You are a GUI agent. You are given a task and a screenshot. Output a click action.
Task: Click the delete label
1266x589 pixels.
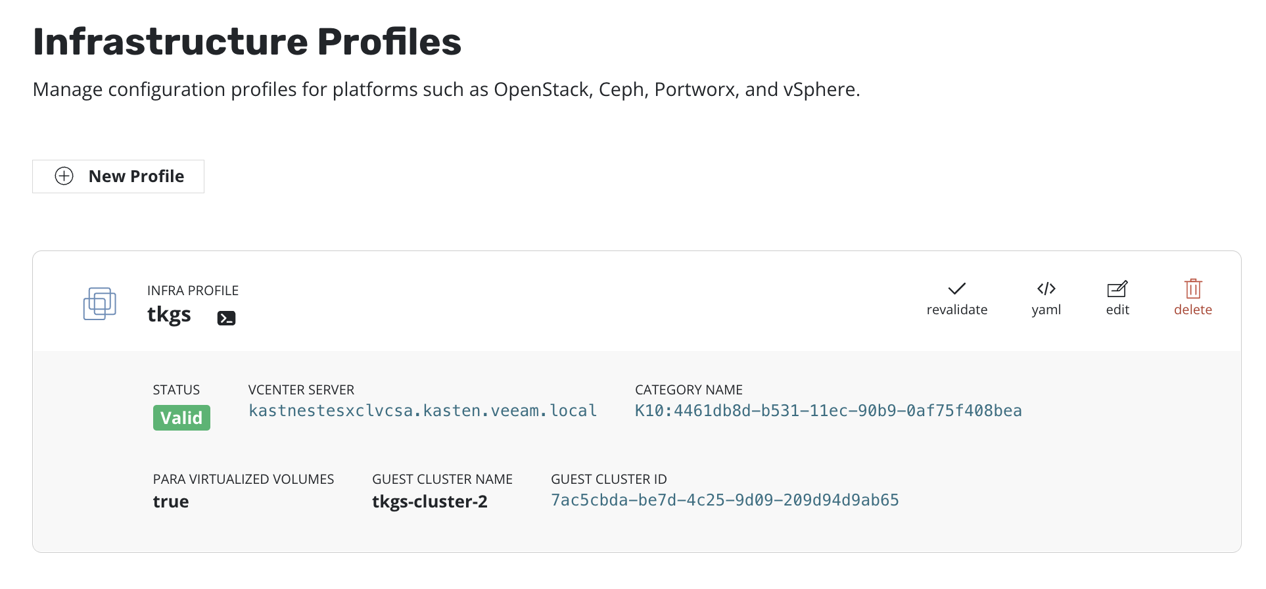coord(1193,310)
